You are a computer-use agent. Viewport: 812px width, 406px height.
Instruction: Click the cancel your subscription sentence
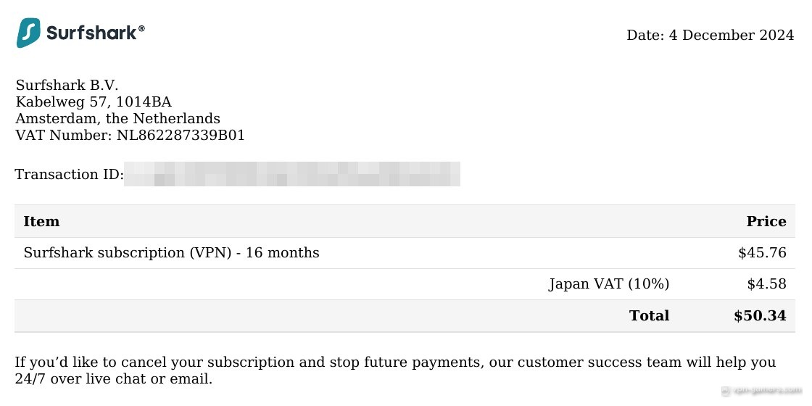pos(396,370)
